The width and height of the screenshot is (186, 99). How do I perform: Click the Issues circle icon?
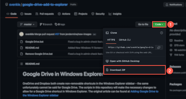coord(22,14)
